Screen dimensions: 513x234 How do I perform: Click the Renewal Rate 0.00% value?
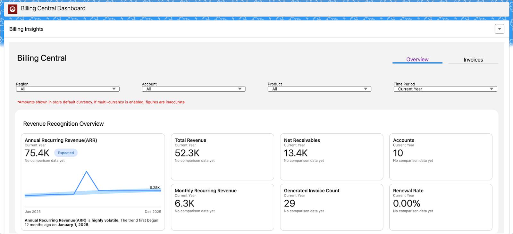pyautogui.click(x=406, y=204)
